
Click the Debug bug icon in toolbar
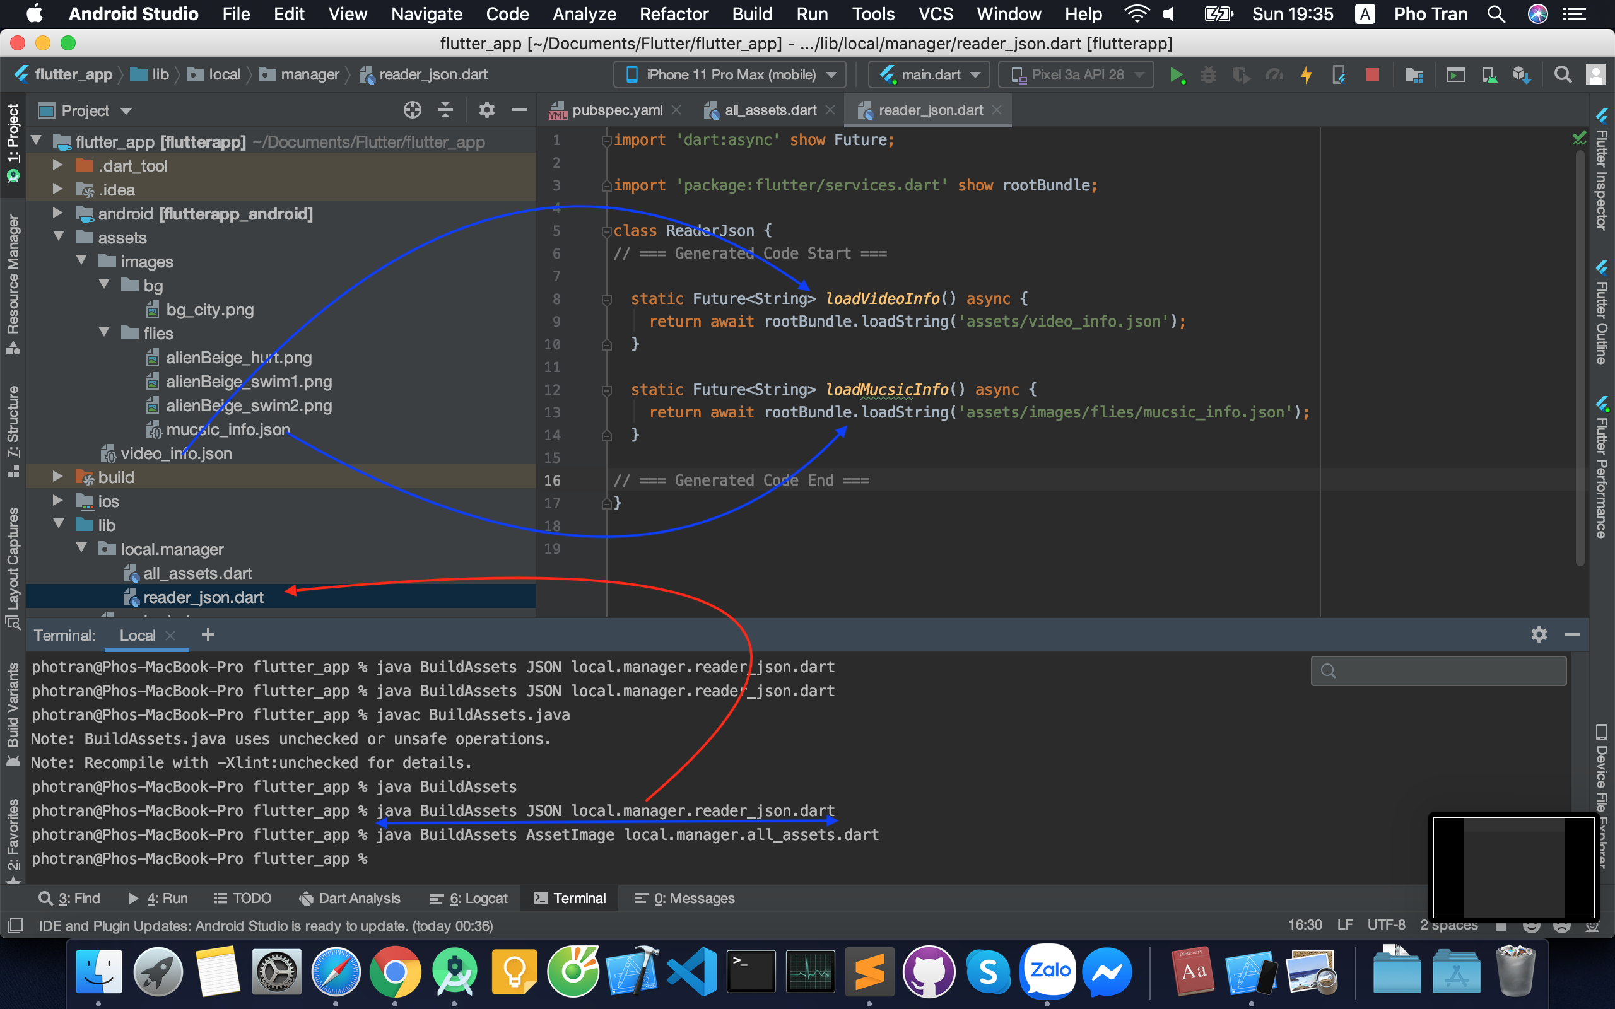1209,75
